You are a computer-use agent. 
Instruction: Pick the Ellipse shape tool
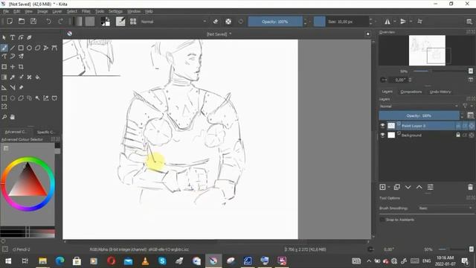29,48
